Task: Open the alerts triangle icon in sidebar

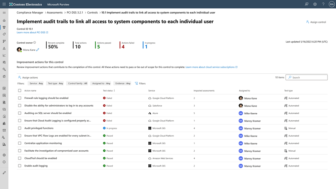Action: pos(4,48)
